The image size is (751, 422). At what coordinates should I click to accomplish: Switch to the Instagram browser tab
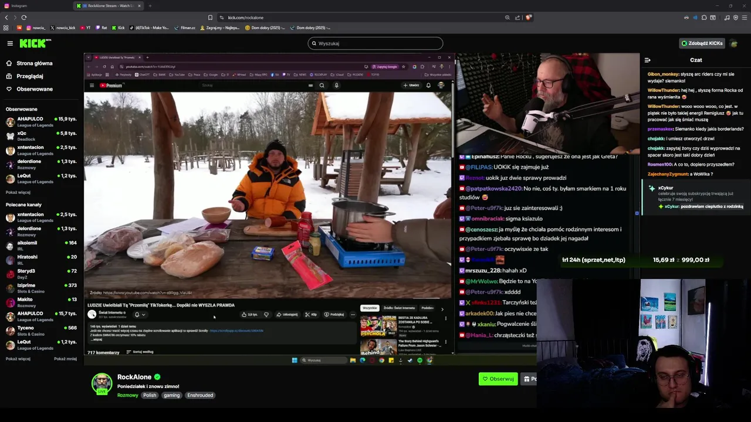pos(35,6)
